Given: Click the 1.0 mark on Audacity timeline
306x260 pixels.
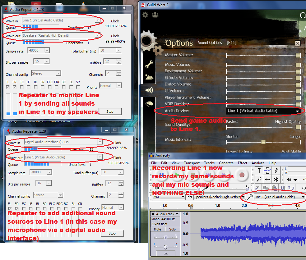Looking at the screenshot, I should [217, 205].
